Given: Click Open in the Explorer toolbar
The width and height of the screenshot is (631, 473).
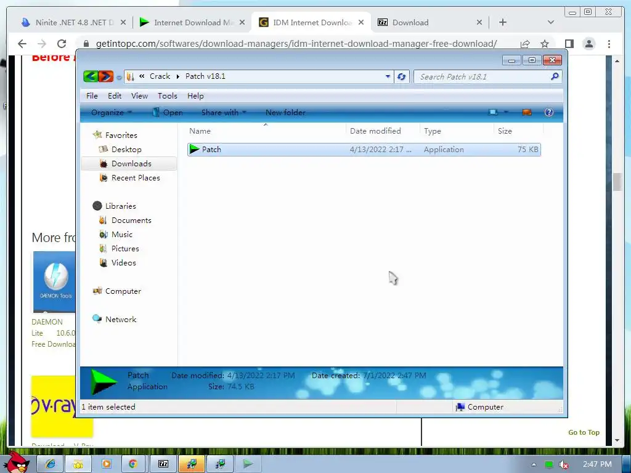Looking at the screenshot, I should pos(168,113).
